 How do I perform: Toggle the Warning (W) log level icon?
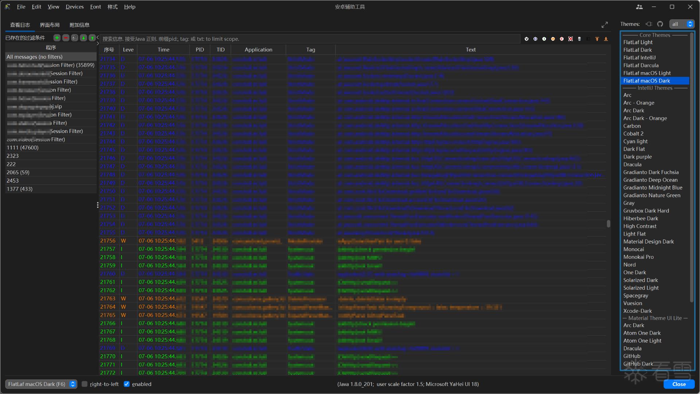coord(553,39)
